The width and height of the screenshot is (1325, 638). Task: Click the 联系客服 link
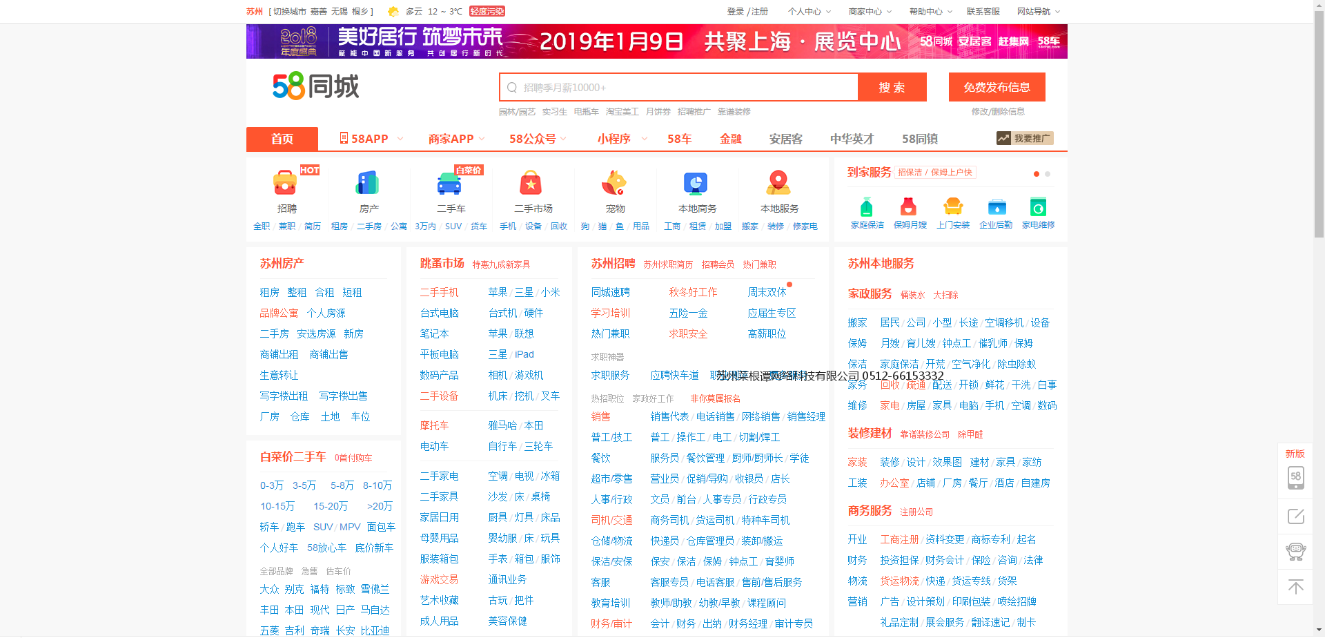pyautogui.click(x=983, y=12)
